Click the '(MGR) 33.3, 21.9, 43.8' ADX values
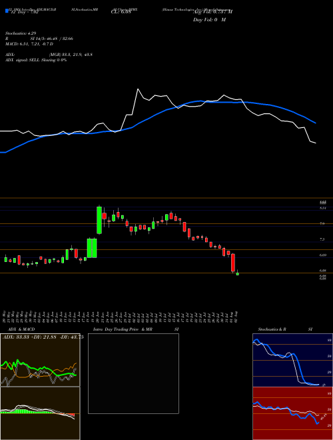The height and width of the screenshot is (440, 333). pos(71,55)
